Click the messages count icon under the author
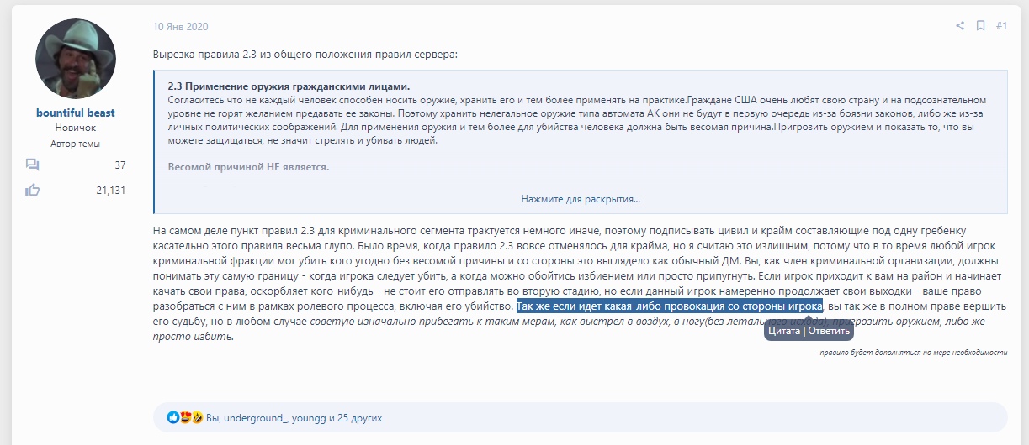Screen dimensions: 1029x445 [x=33, y=165]
